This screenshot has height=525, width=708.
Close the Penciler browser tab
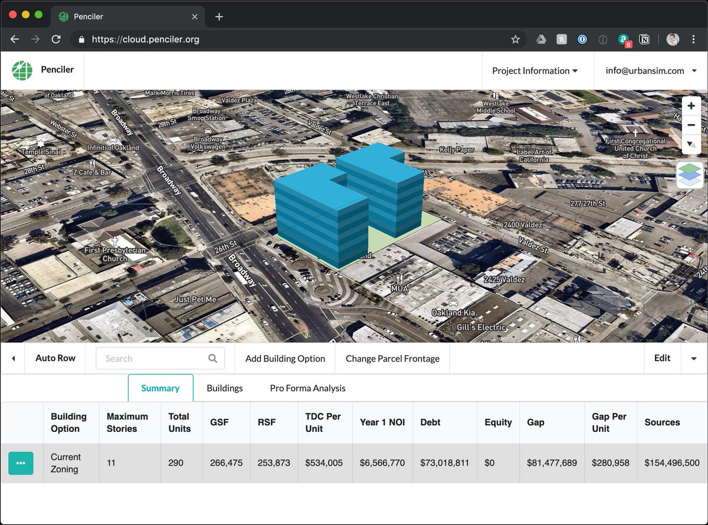[x=195, y=17]
